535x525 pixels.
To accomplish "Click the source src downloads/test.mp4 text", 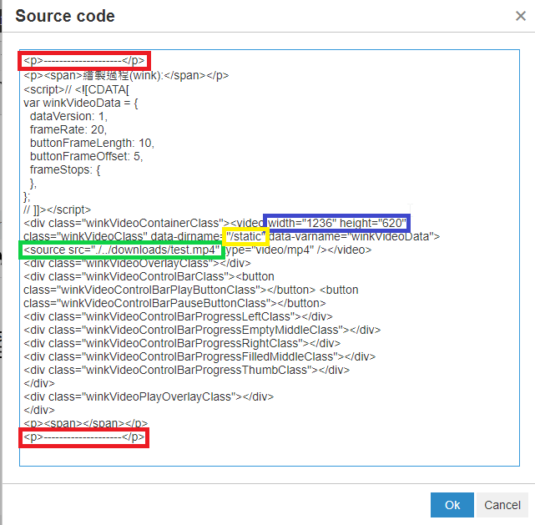I will pyautogui.click(x=122, y=250).
